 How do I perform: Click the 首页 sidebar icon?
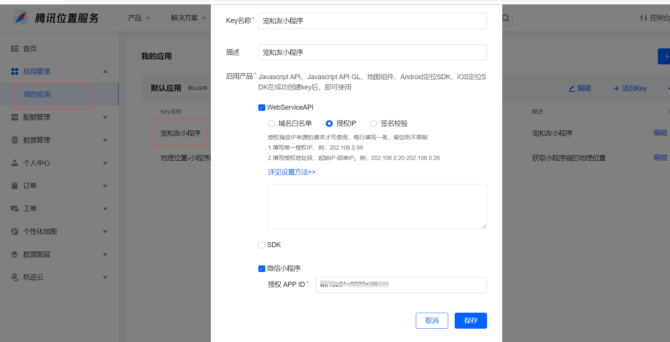[x=15, y=49]
